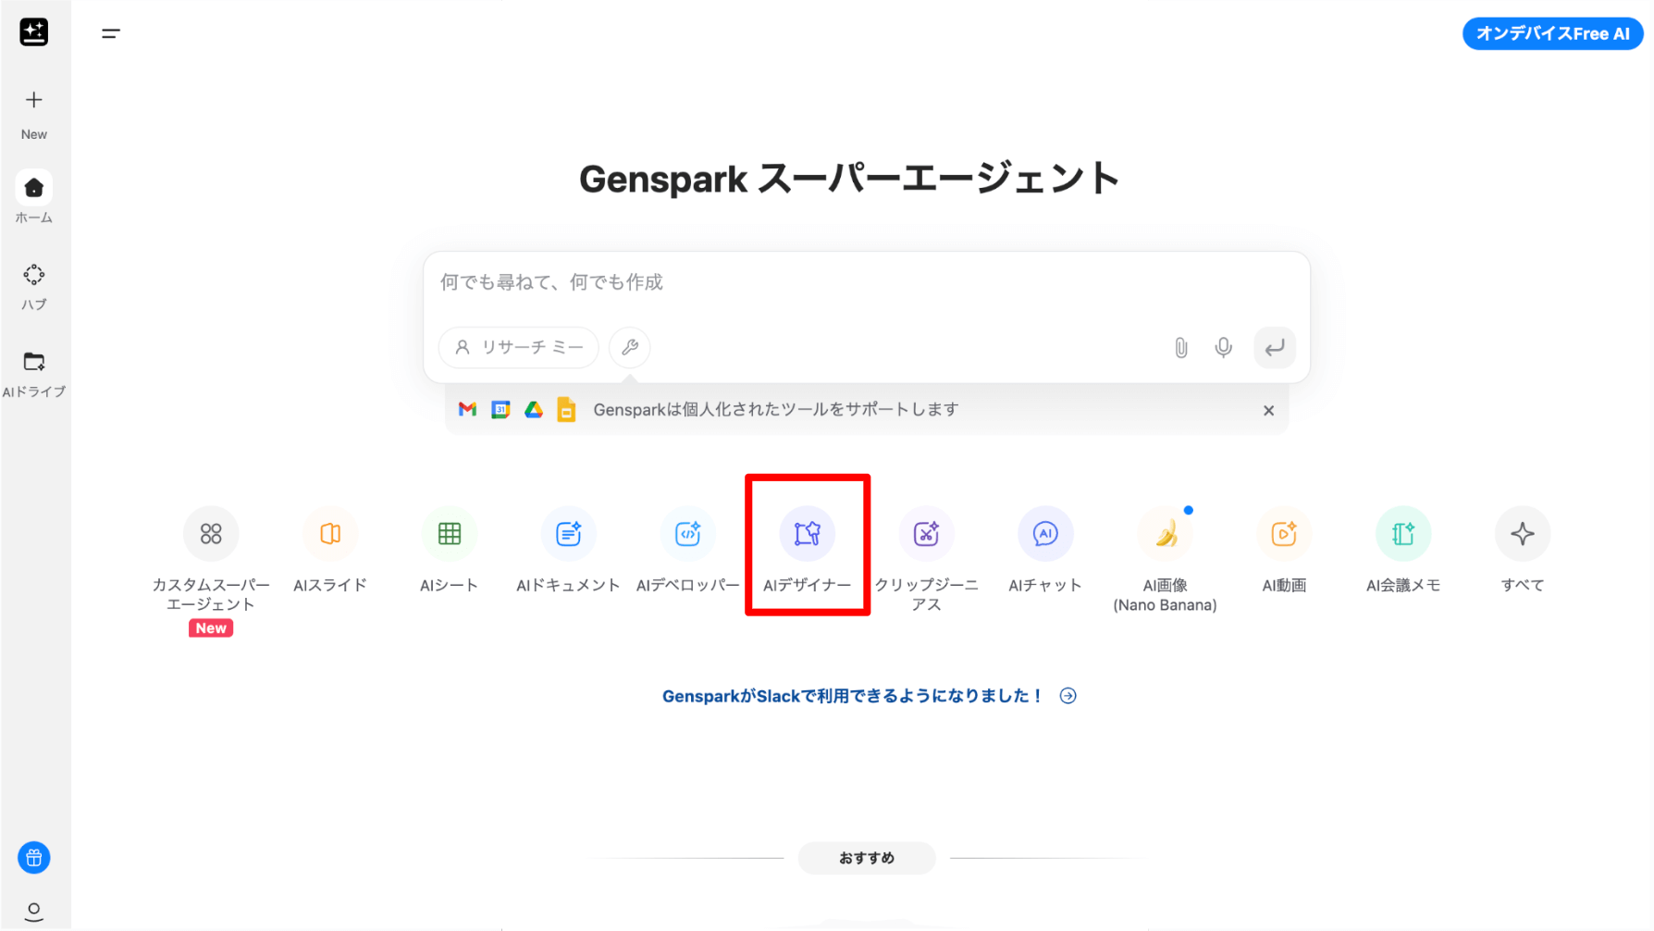Toggle the リサーチ ミー option

pos(519,347)
